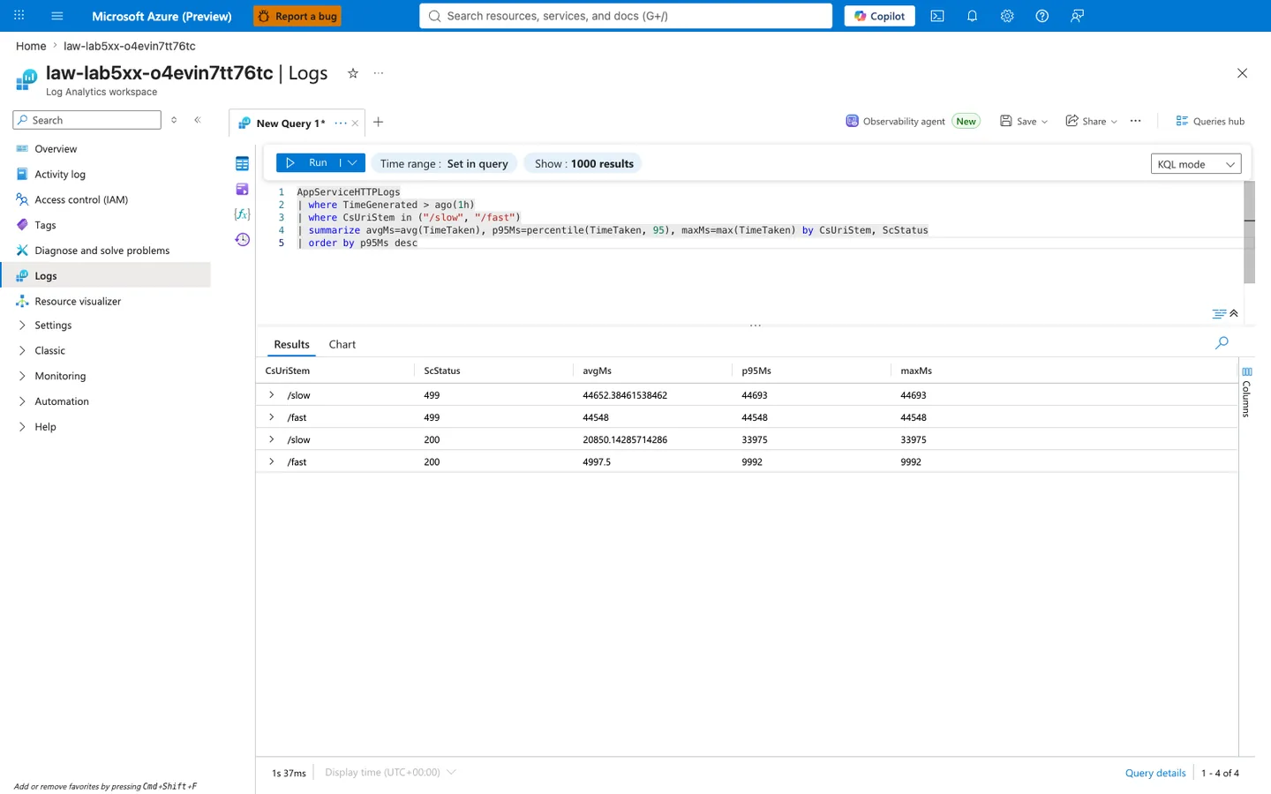1271x794 pixels.
Task: Run the query
Action: click(308, 163)
